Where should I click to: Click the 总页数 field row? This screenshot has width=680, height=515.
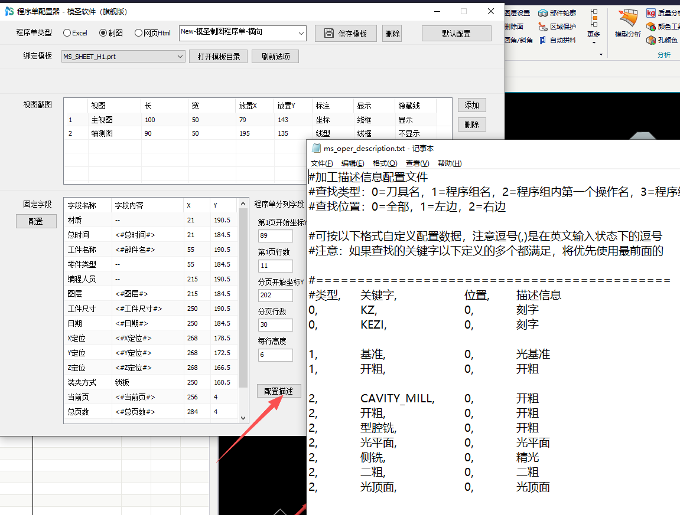(x=151, y=412)
